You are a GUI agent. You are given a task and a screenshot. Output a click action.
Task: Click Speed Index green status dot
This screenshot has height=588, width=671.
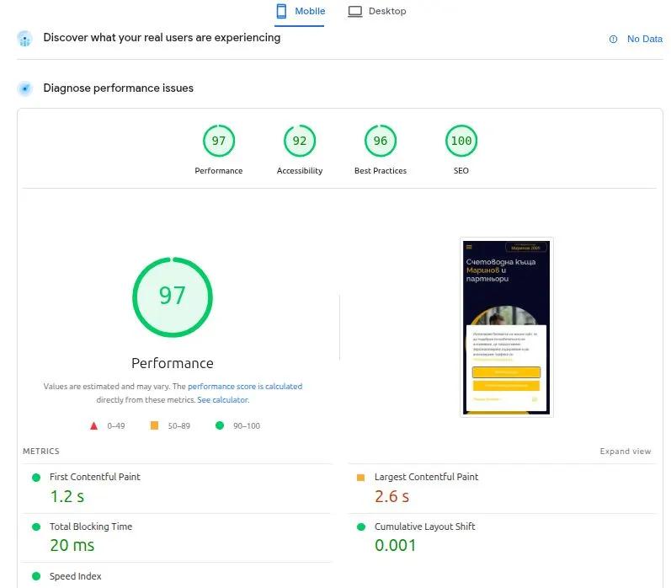point(36,576)
